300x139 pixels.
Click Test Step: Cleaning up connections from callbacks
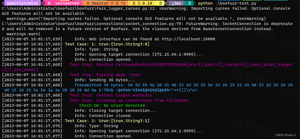point(129,100)
